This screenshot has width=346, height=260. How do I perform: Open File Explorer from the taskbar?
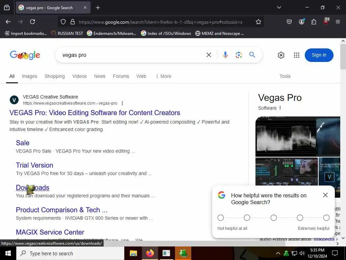click(133, 253)
